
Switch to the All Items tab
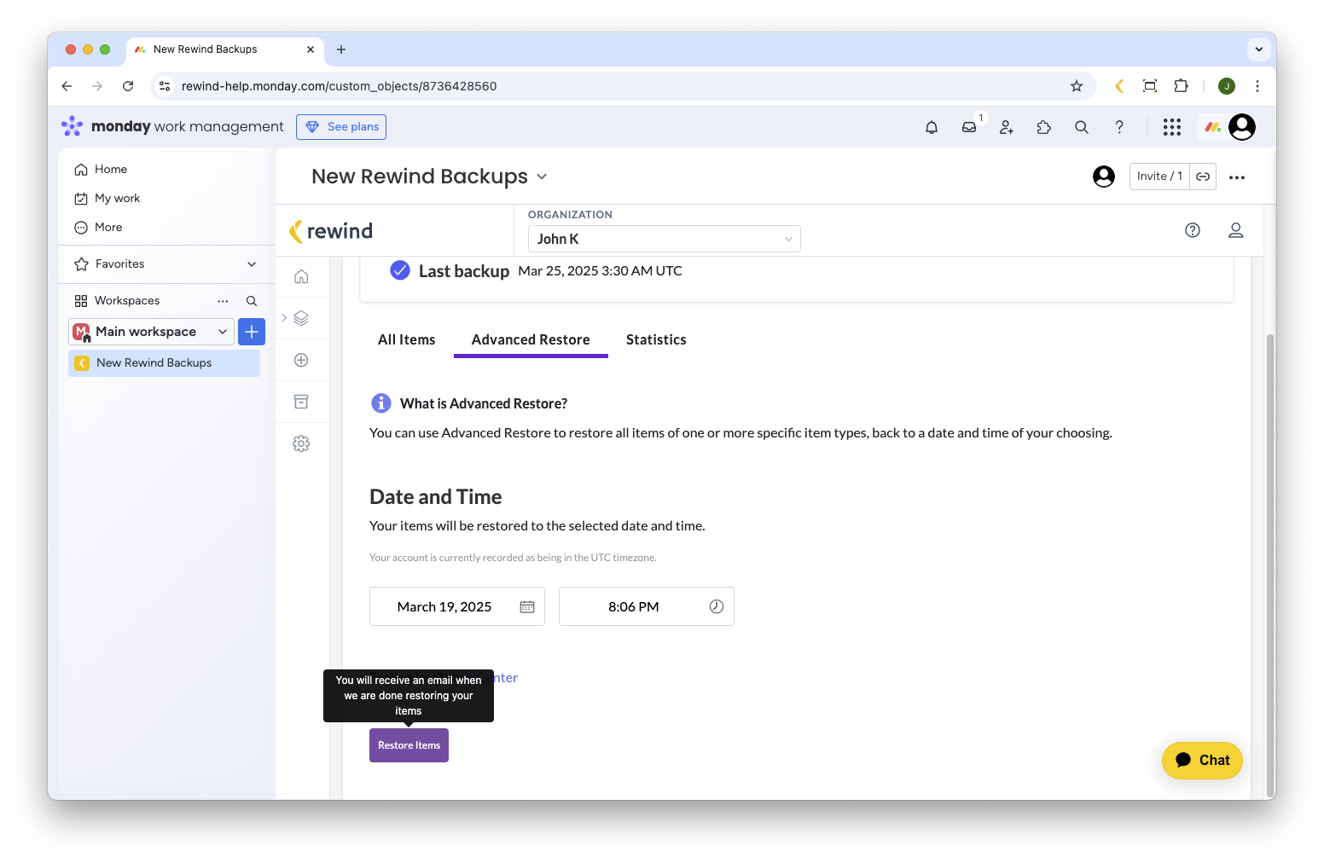(406, 339)
